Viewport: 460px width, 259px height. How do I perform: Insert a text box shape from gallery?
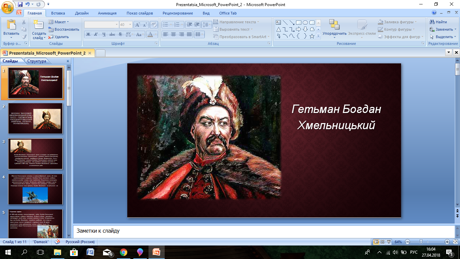point(278,23)
